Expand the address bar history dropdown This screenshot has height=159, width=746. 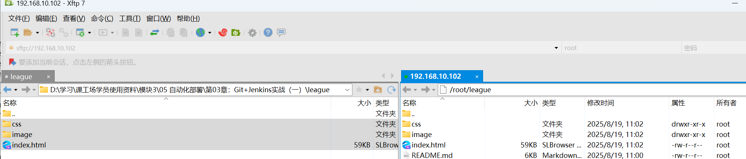556,48
